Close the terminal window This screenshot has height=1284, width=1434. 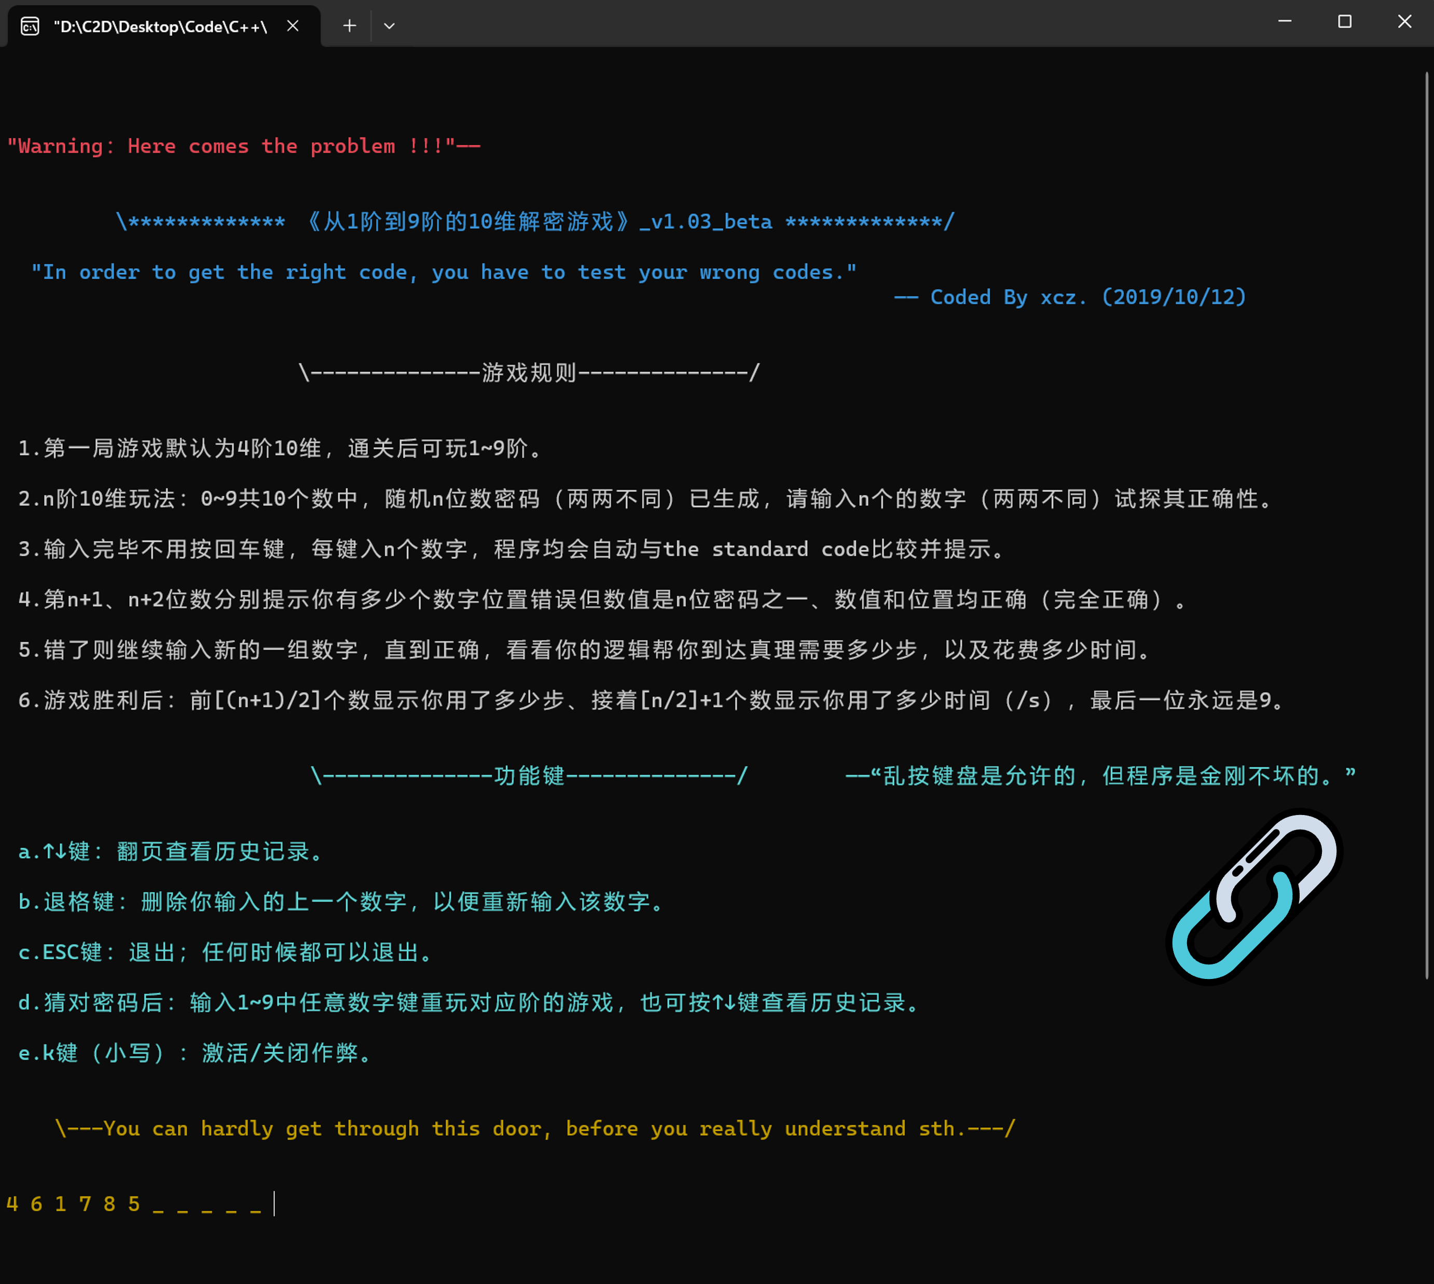pos(1404,22)
